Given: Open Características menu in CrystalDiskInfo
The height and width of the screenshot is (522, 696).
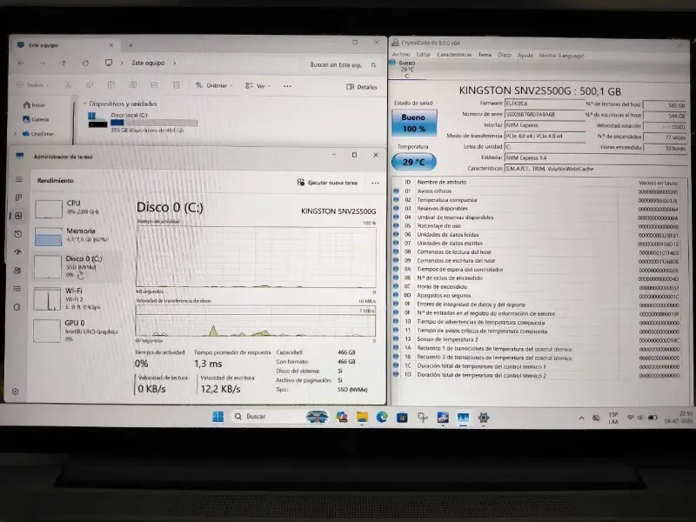Looking at the screenshot, I should coord(454,55).
